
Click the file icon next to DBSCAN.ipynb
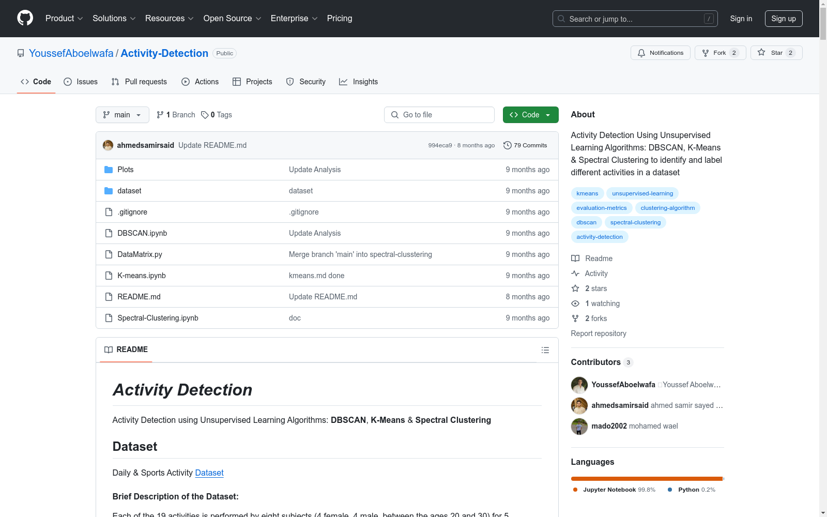point(109,233)
